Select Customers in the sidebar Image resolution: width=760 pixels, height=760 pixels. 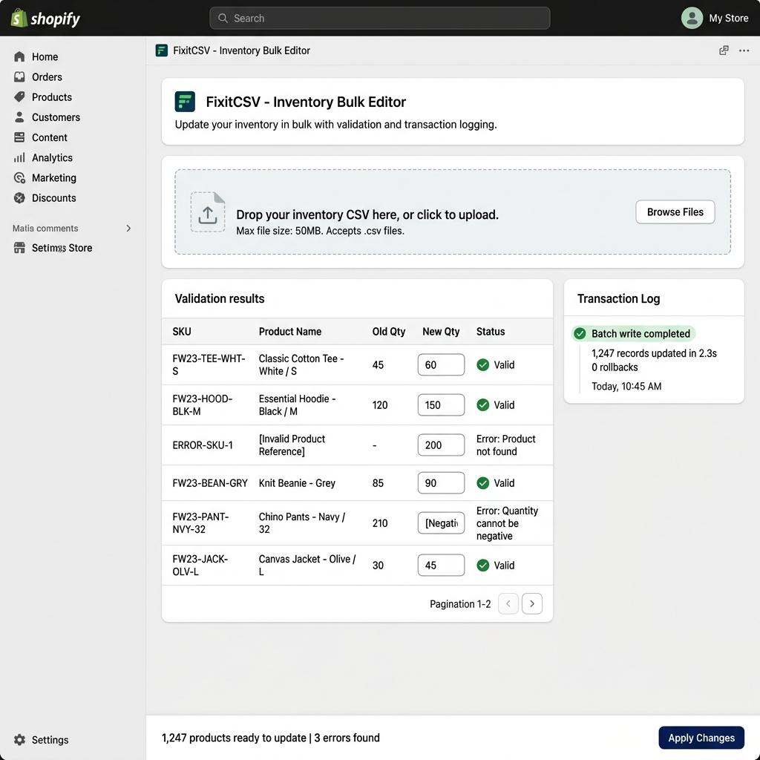point(56,117)
